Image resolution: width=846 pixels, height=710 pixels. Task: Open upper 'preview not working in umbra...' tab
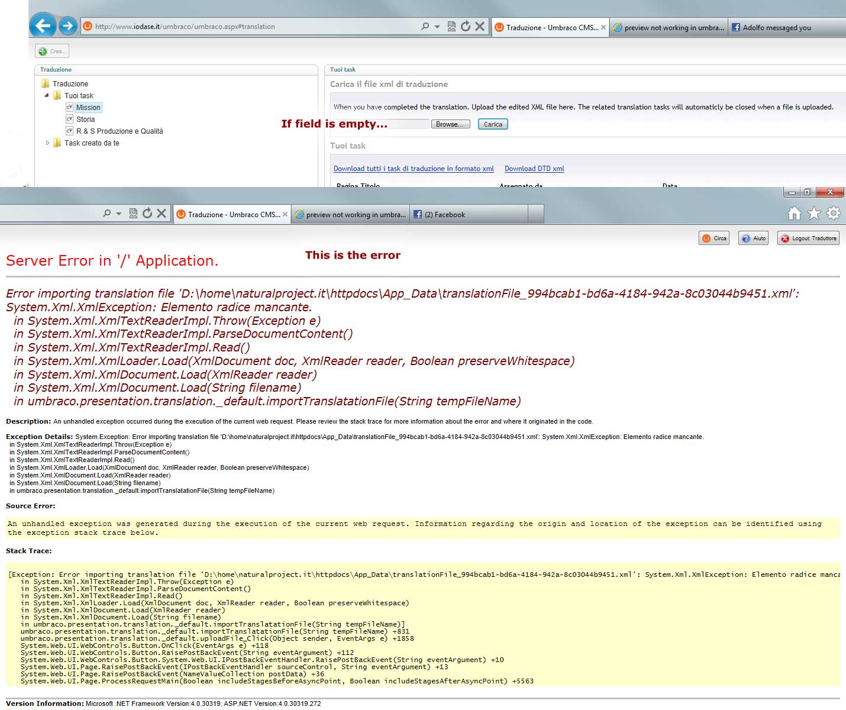pos(669,27)
